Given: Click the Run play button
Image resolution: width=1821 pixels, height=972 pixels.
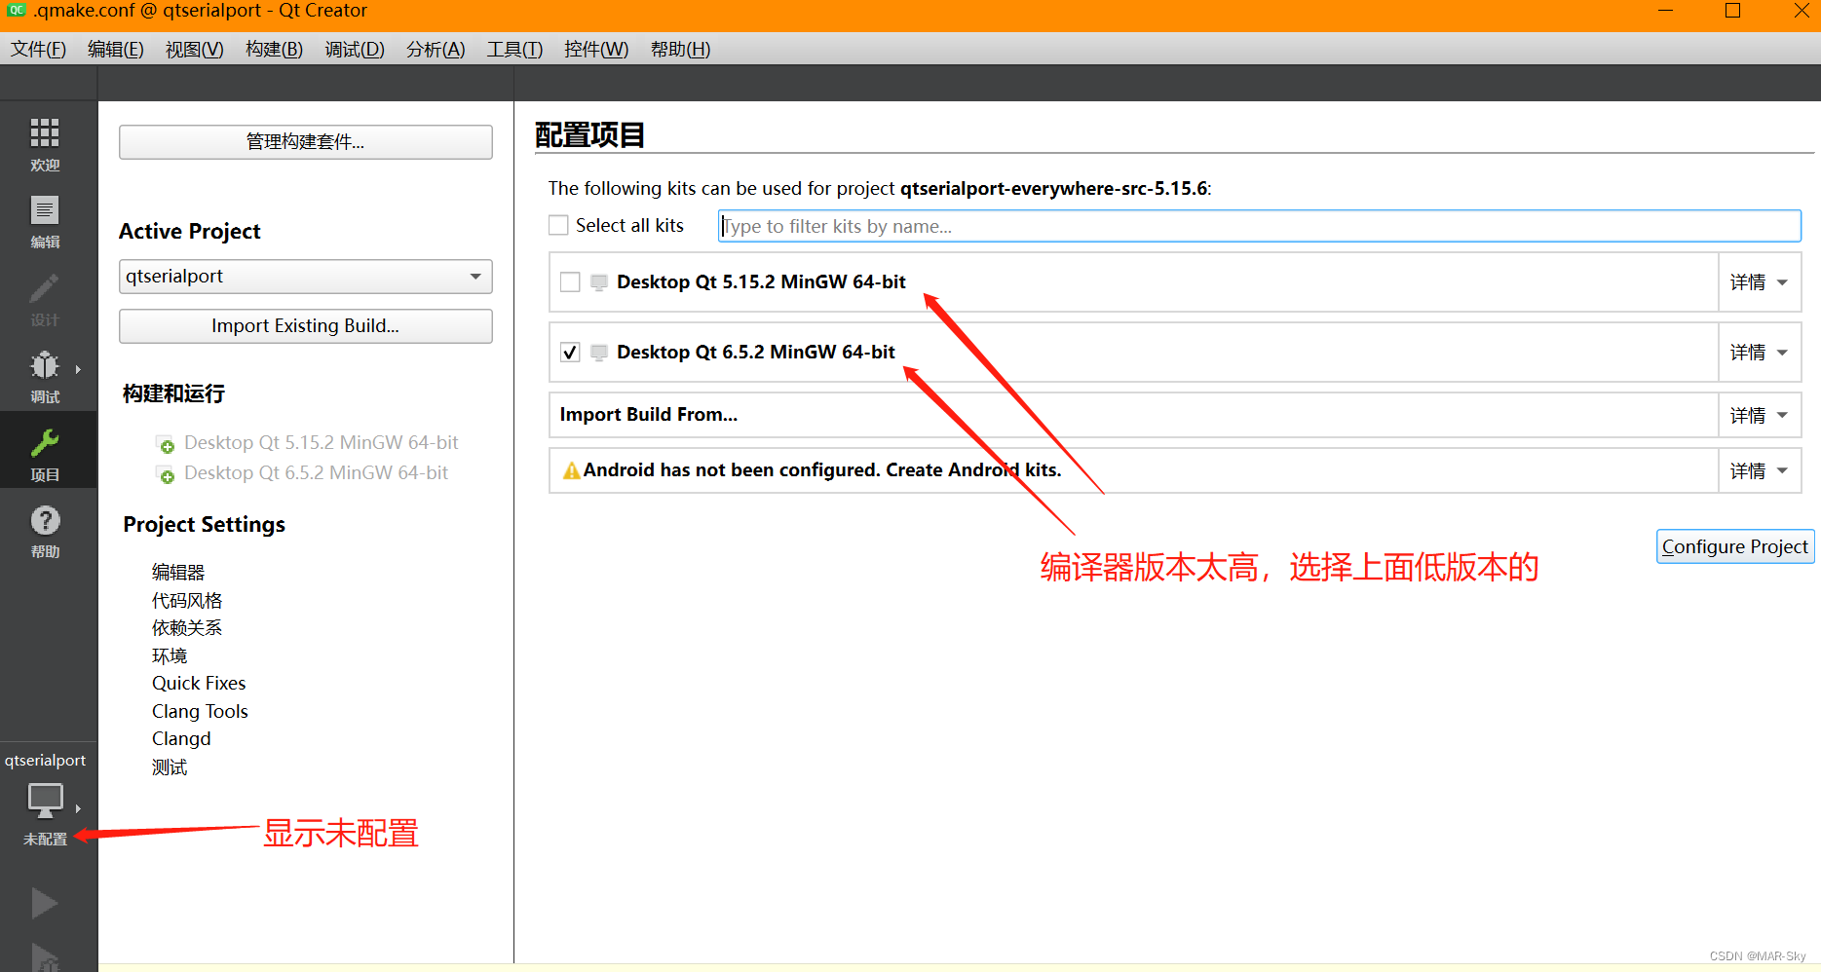Looking at the screenshot, I should (44, 903).
